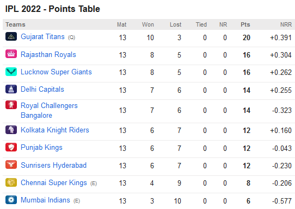Open the Punjab Kings team link

(41, 148)
